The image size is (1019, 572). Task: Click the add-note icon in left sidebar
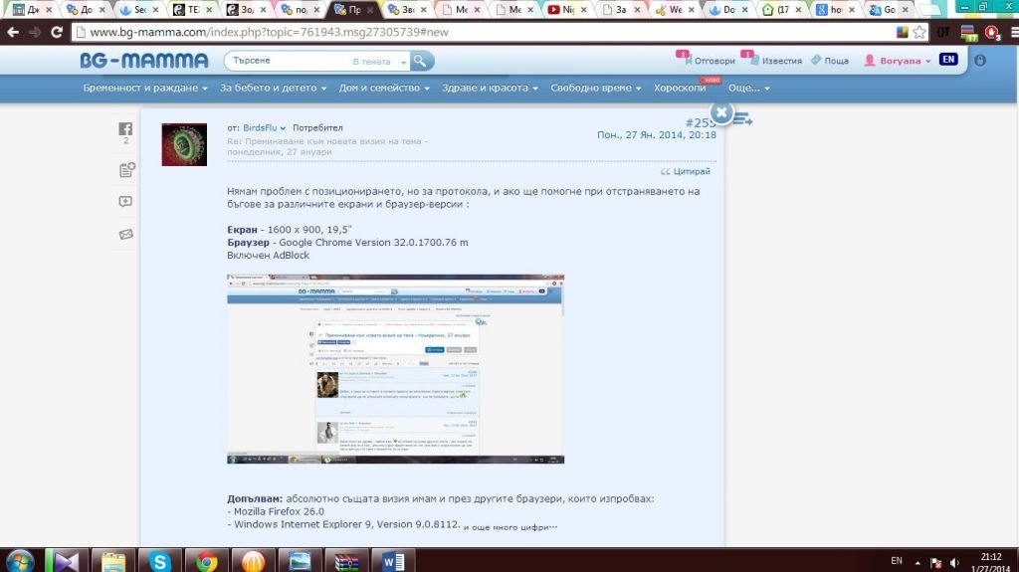126,170
